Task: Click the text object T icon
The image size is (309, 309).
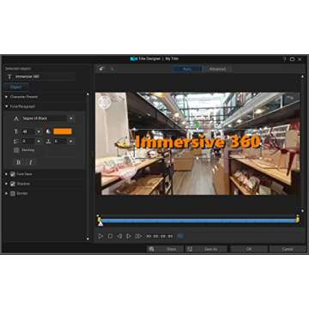Action: pyautogui.click(x=9, y=76)
